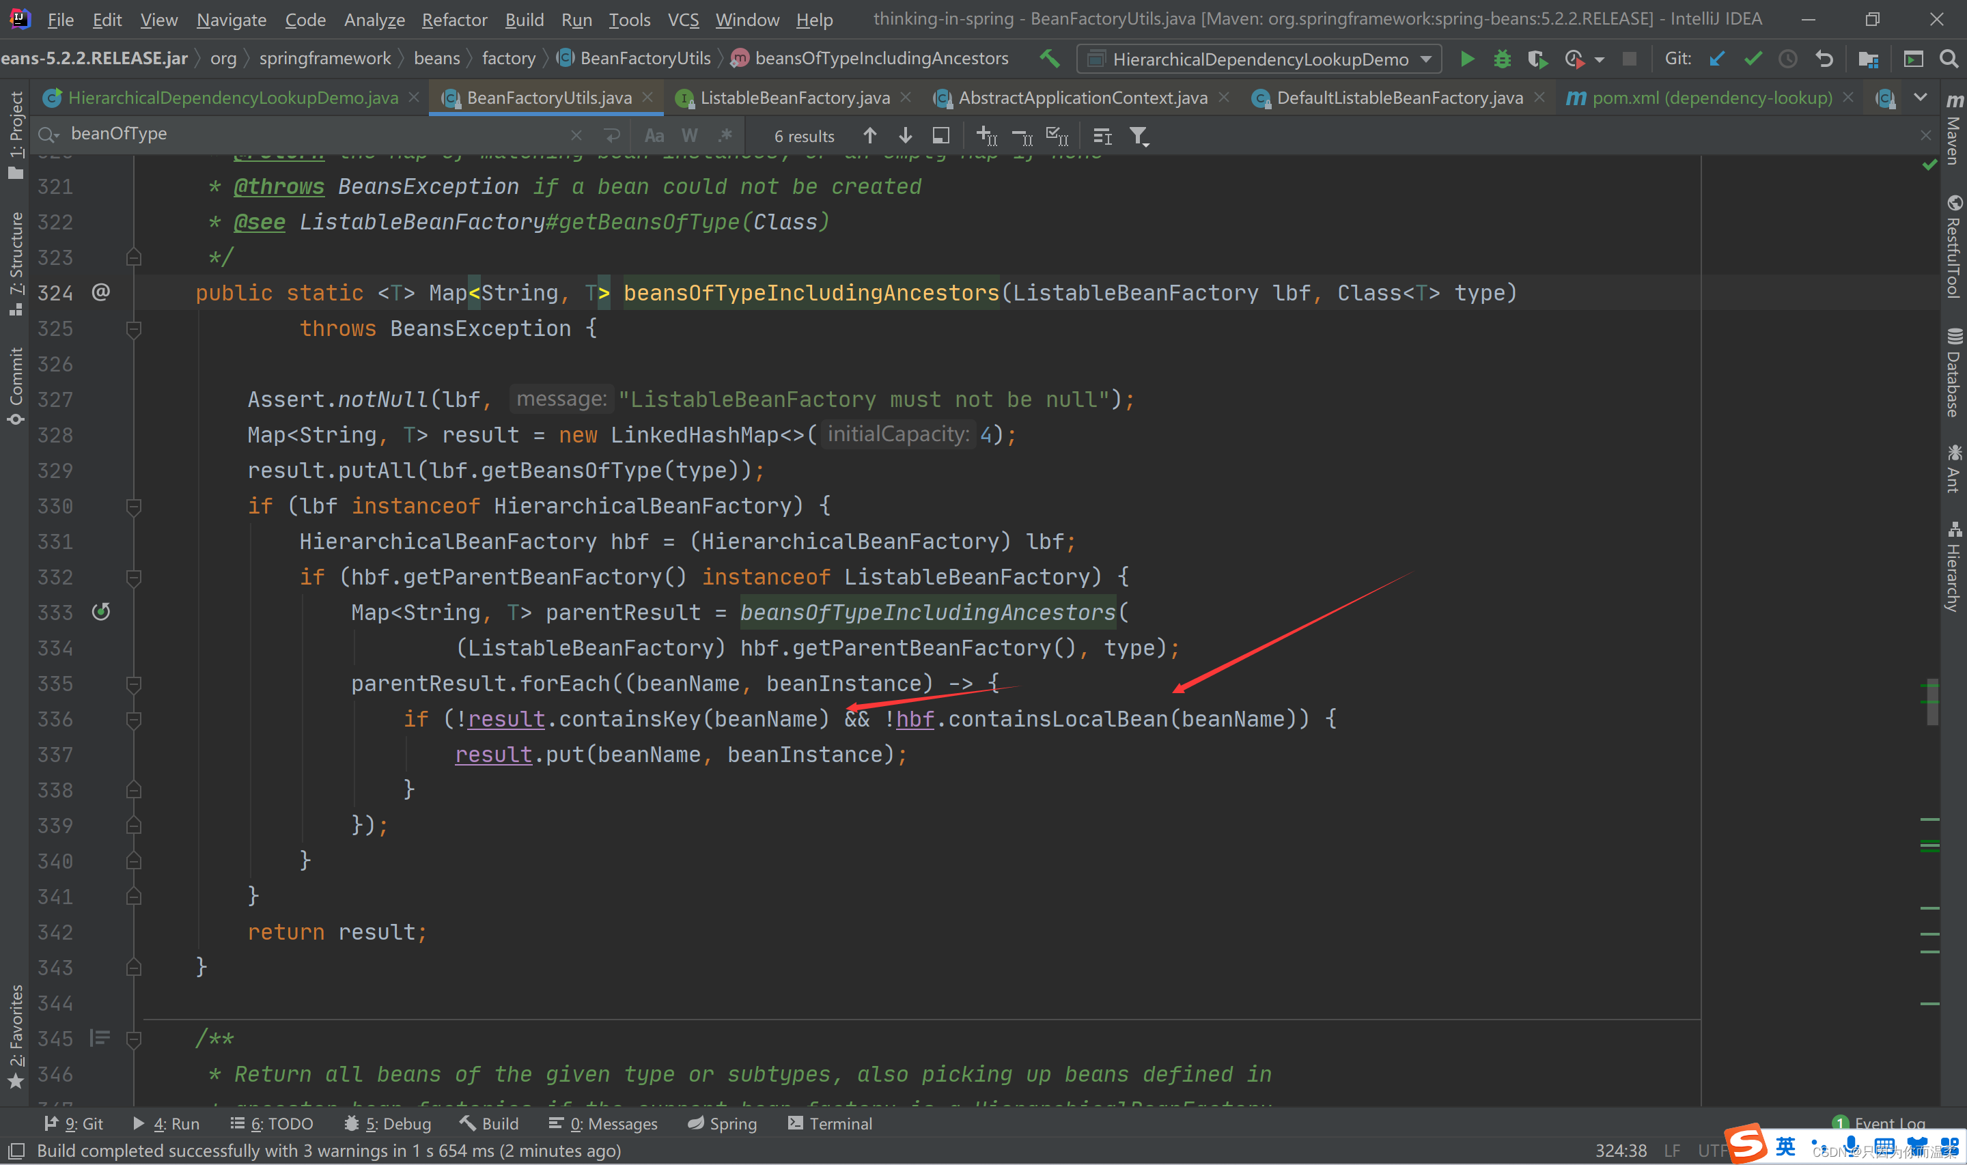Open Search Everywhere magnifier icon
Image resolution: width=1967 pixels, height=1165 pixels.
pyautogui.click(x=1948, y=59)
